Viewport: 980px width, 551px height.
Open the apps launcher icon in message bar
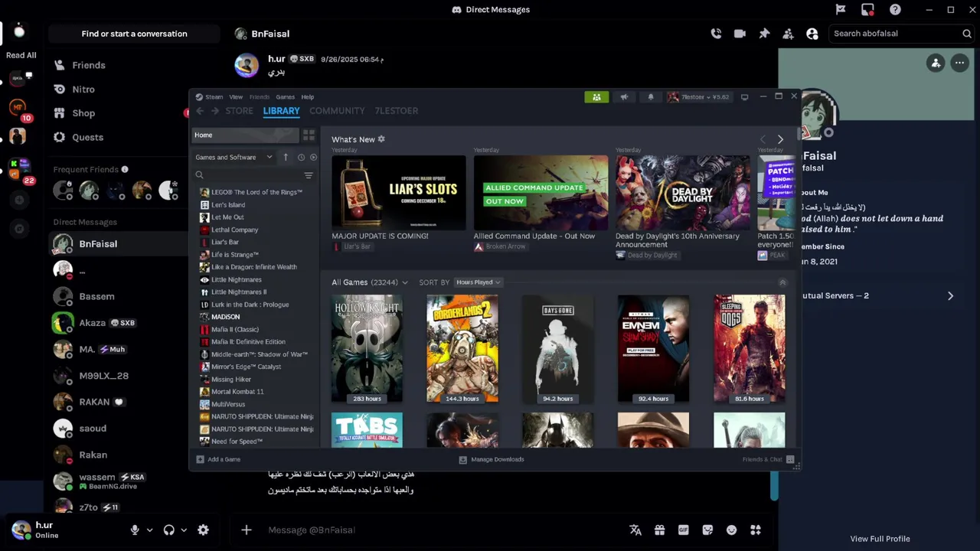coord(756,530)
